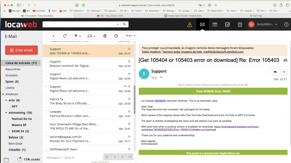
Task: Check the Your Greenwich Village email checkbox
Action: 47,124
